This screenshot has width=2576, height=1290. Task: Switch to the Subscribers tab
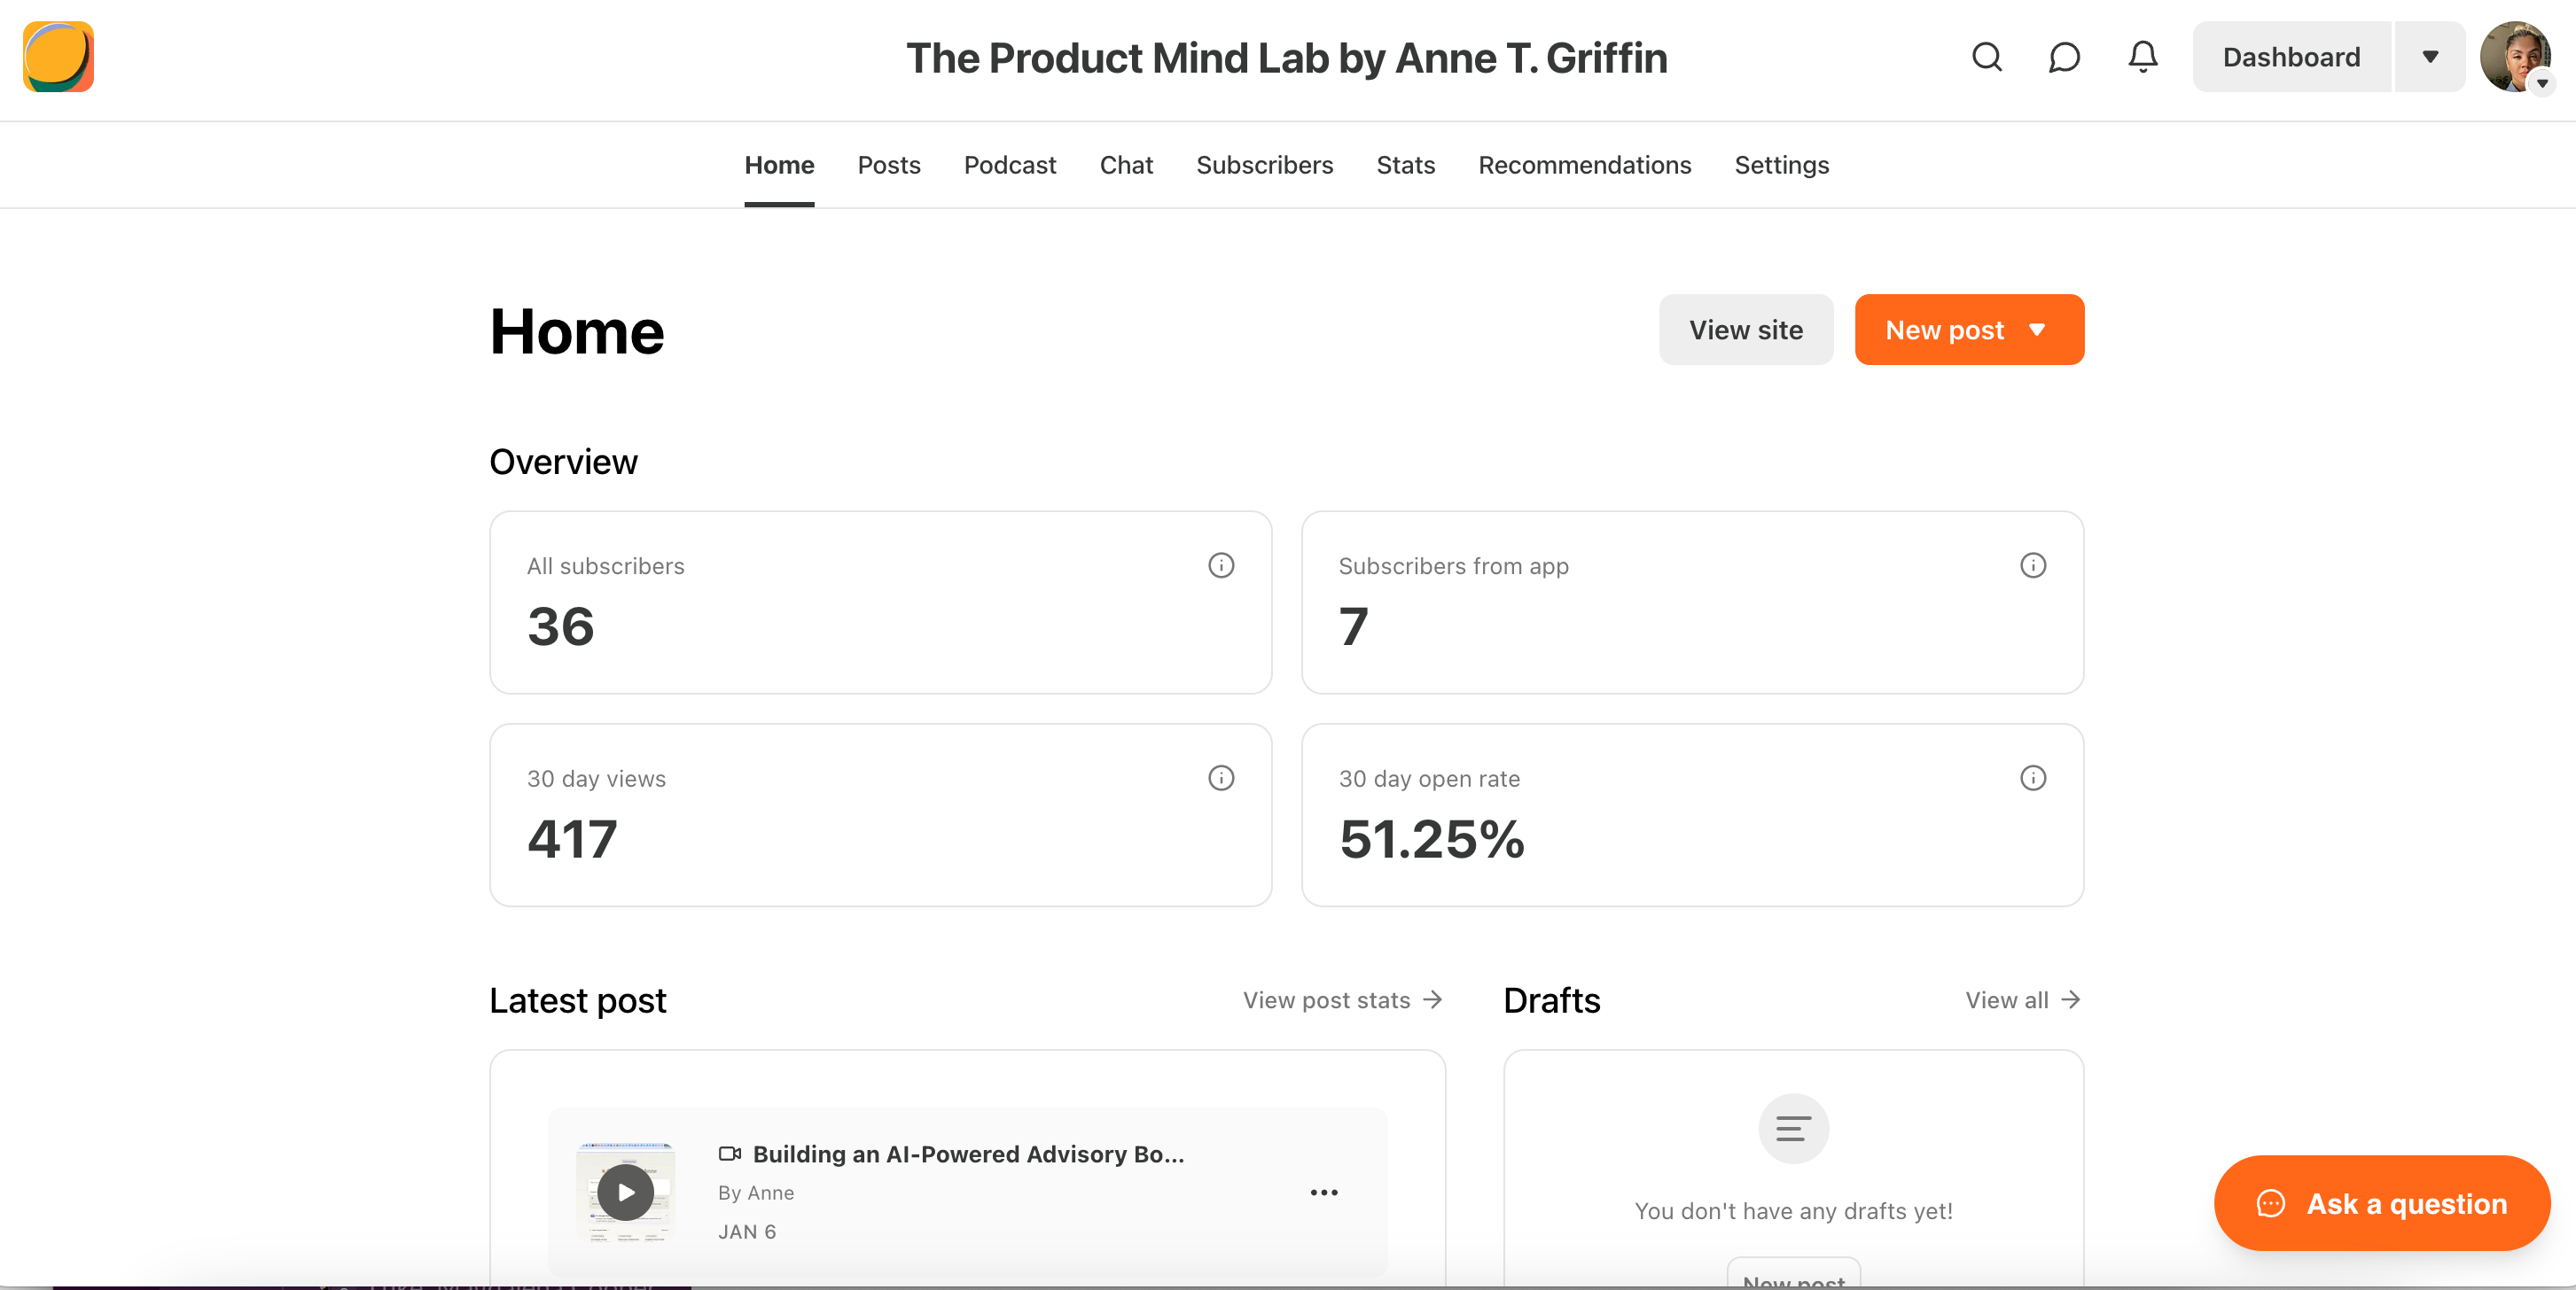[1264, 165]
